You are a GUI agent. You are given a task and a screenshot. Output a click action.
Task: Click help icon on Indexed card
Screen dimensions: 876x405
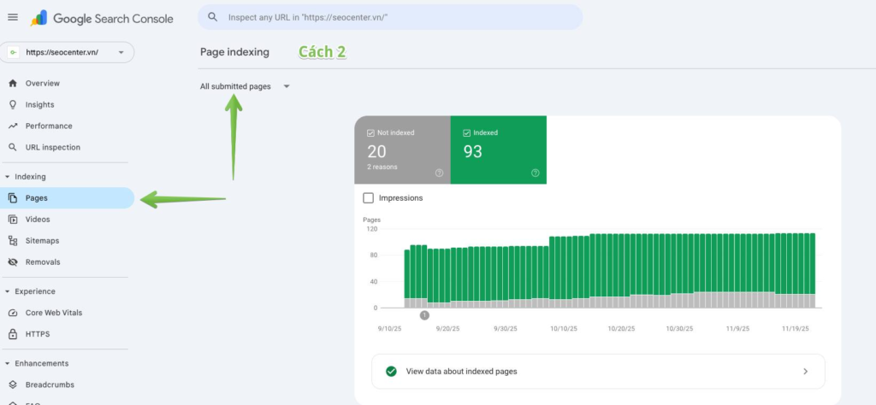pos(535,173)
